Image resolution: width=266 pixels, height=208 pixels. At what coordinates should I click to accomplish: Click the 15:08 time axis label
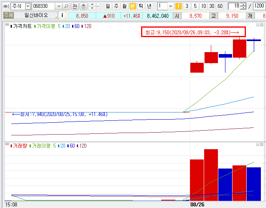pyautogui.click(x=11, y=204)
